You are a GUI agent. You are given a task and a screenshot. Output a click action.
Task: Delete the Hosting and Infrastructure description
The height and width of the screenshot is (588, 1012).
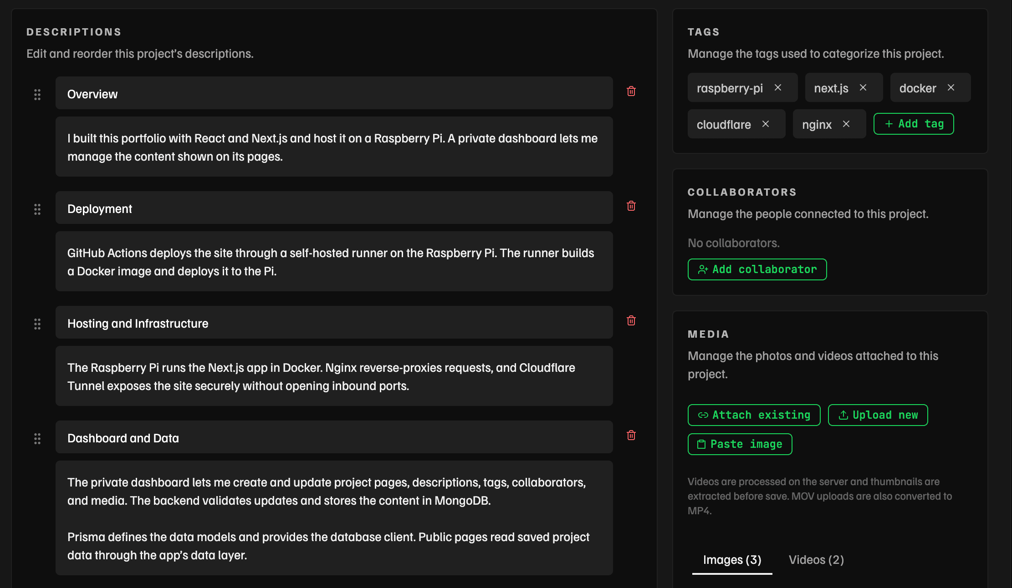631,320
